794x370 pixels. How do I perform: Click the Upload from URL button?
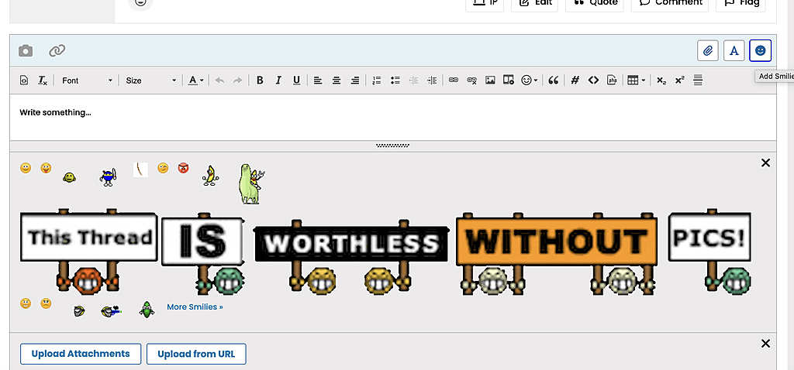click(196, 354)
